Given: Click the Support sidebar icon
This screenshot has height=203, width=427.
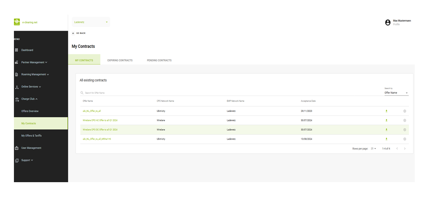Looking at the screenshot, I should click(x=17, y=160).
